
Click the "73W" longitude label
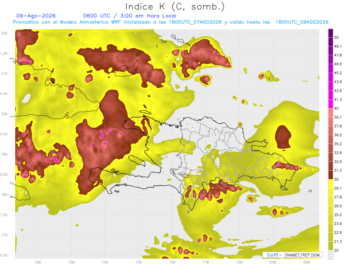(x=138, y=262)
